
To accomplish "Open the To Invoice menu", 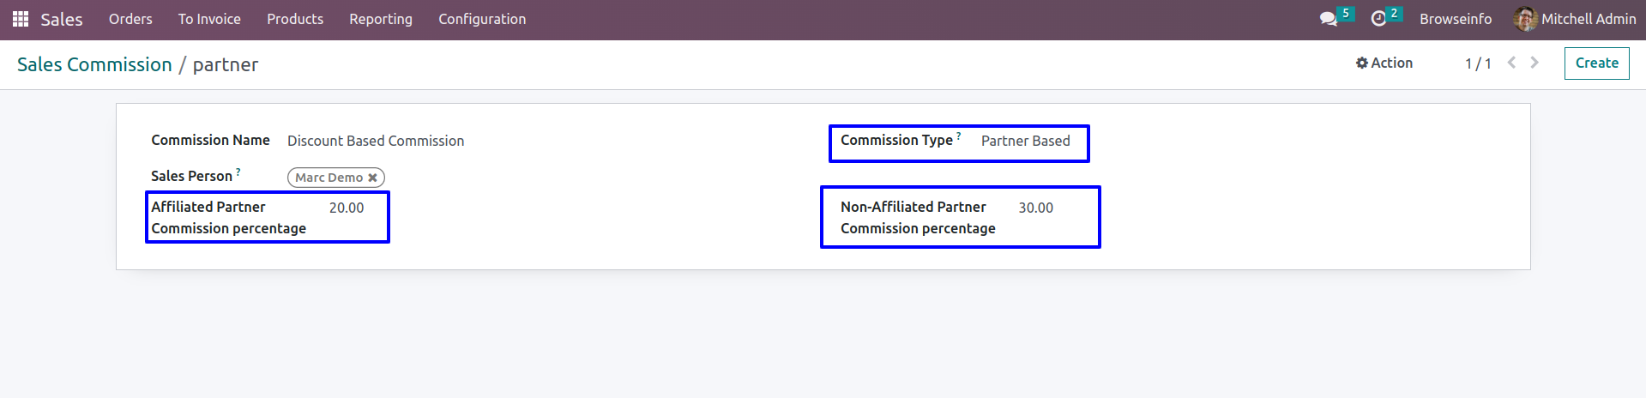I will pyautogui.click(x=209, y=19).
